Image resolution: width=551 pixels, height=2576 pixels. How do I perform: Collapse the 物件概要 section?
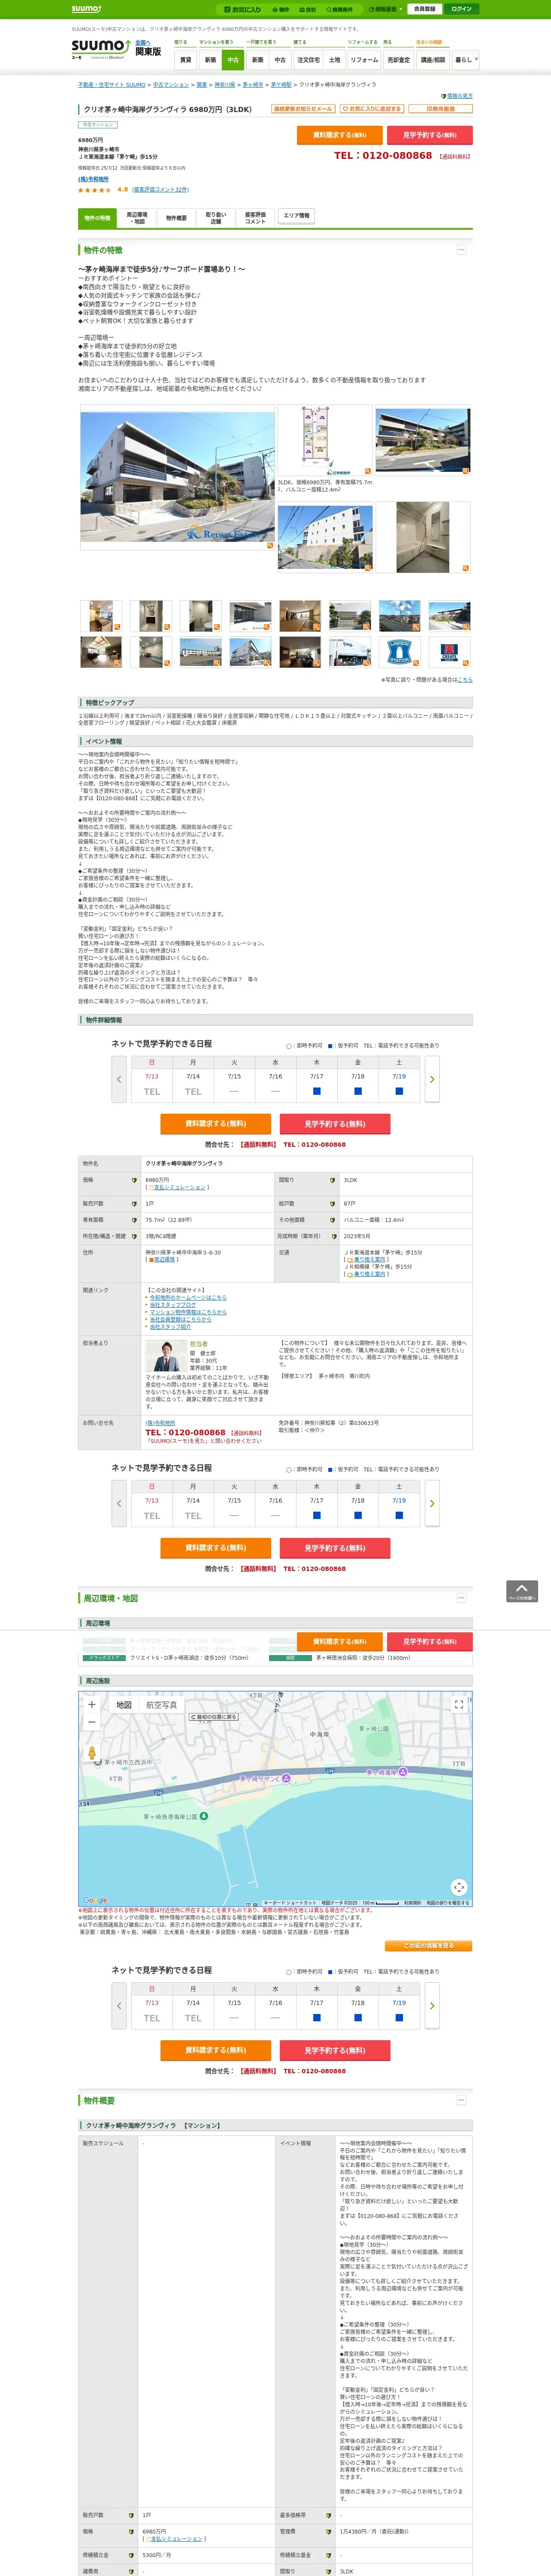pos(461,2099)
